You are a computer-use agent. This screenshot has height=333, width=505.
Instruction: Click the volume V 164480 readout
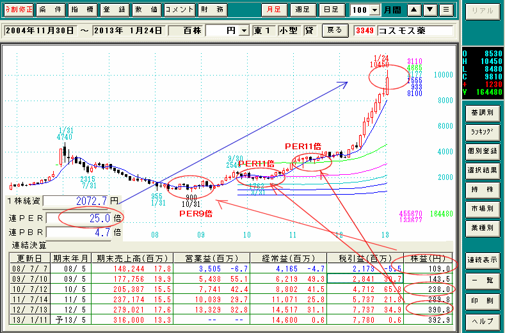482,92
